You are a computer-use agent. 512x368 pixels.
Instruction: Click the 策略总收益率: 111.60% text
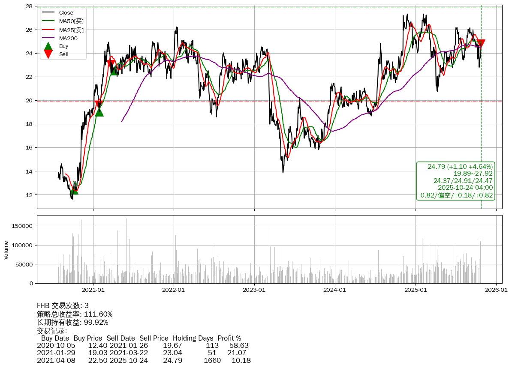75,314
